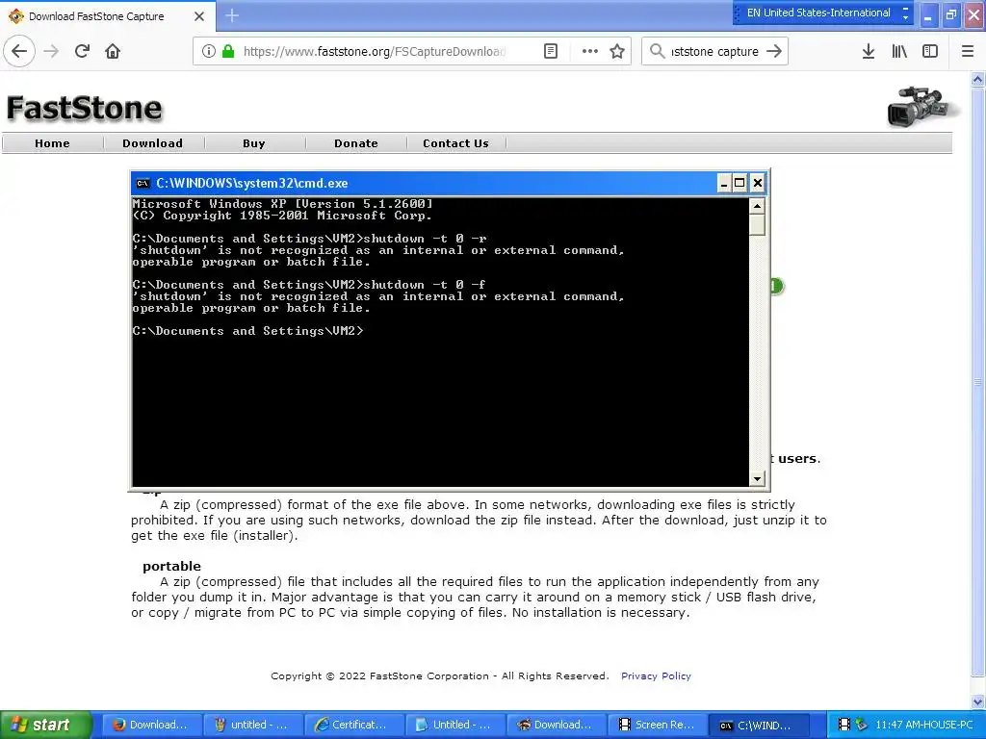Show site information icon in address bar
The image size is (986, 739).
point(208,51)
